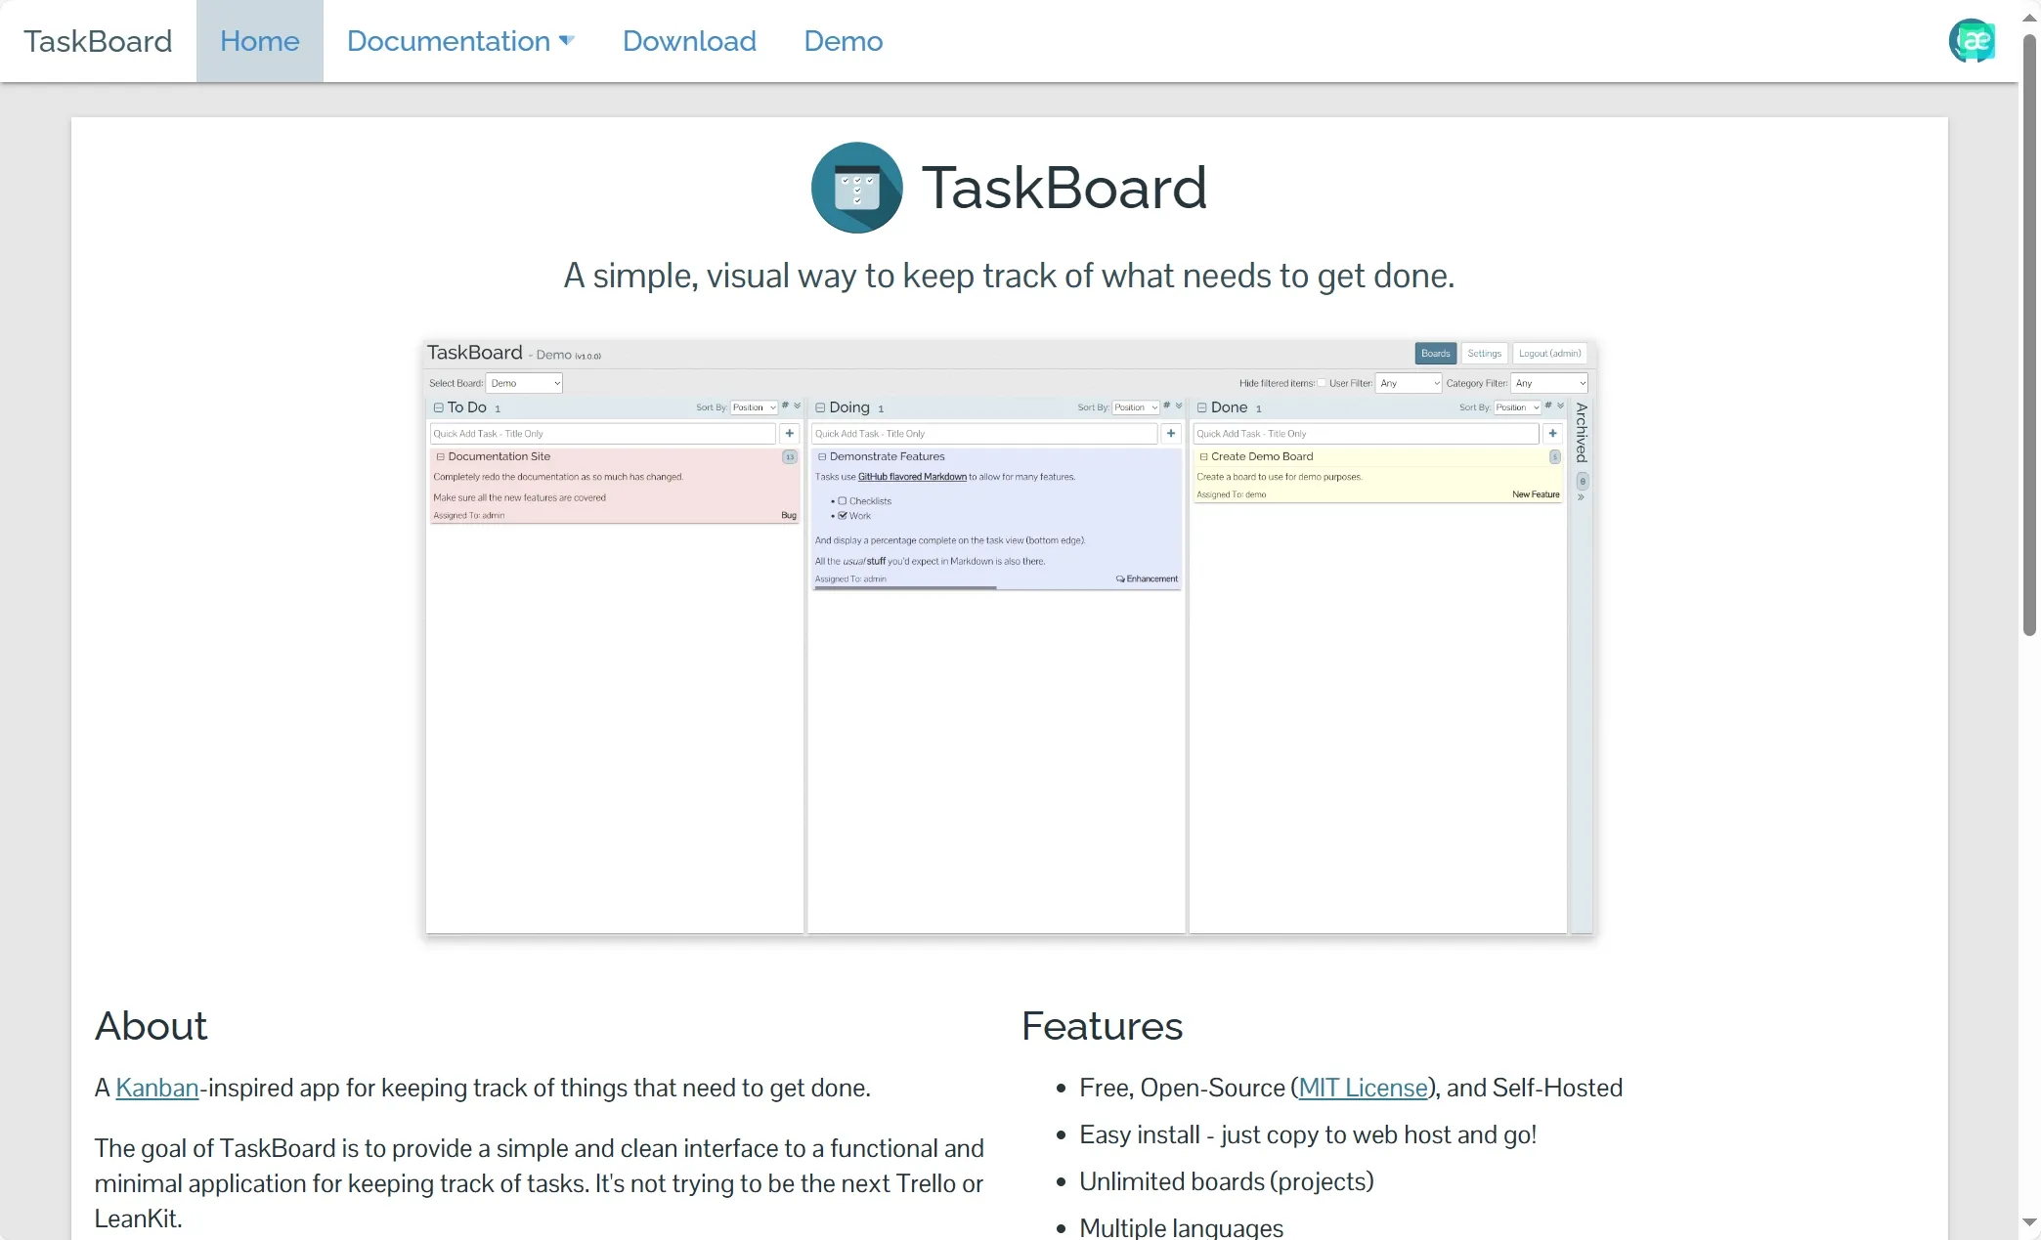Click the plus icon in Done column

[1552, 434]
